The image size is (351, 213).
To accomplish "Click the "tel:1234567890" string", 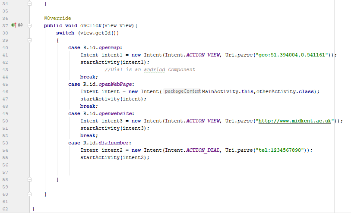I will point(280,150).
